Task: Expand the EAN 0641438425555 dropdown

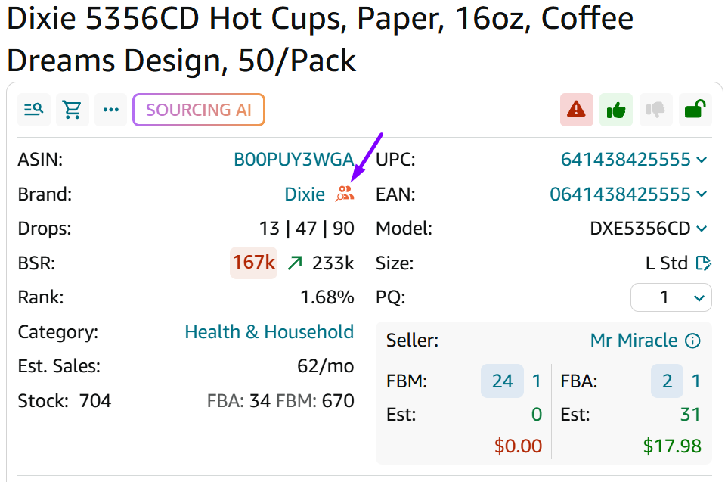Action: [702, 194]
